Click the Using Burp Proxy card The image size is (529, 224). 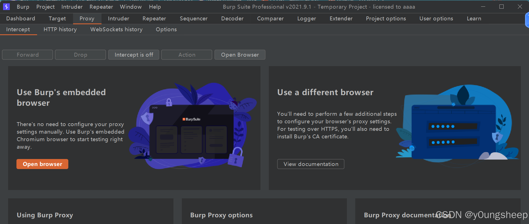pos(91,211)
